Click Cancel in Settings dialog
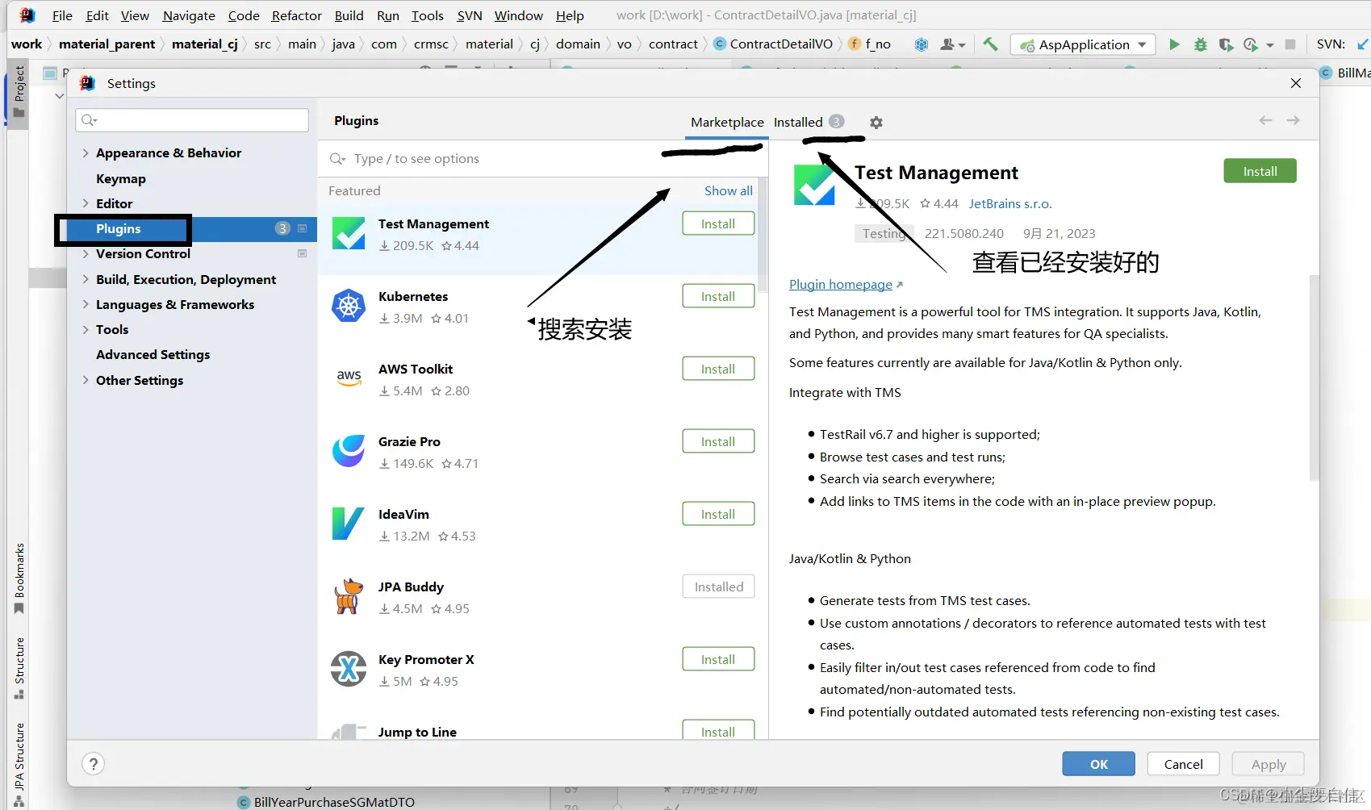This screenshot has width=1371, height=810. [x=1183, y=764]
